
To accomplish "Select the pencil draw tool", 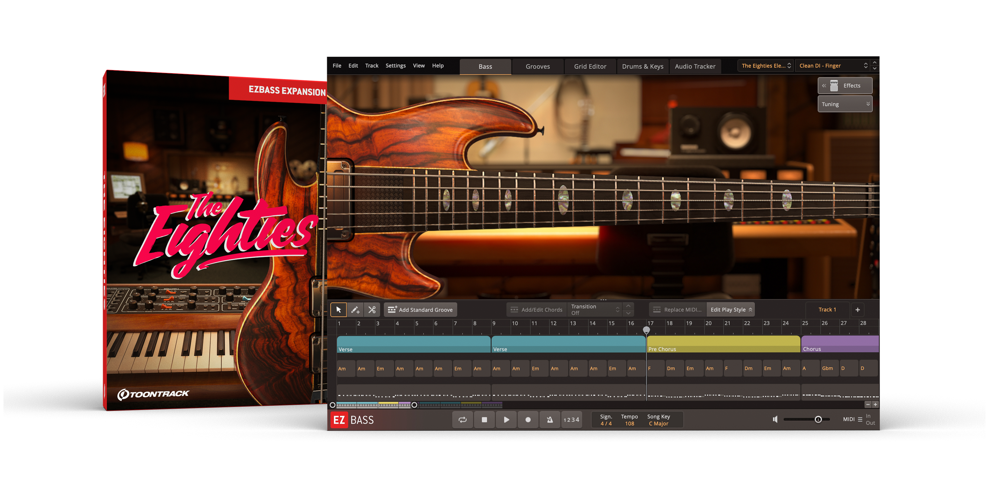I will (x=355, y=309).
